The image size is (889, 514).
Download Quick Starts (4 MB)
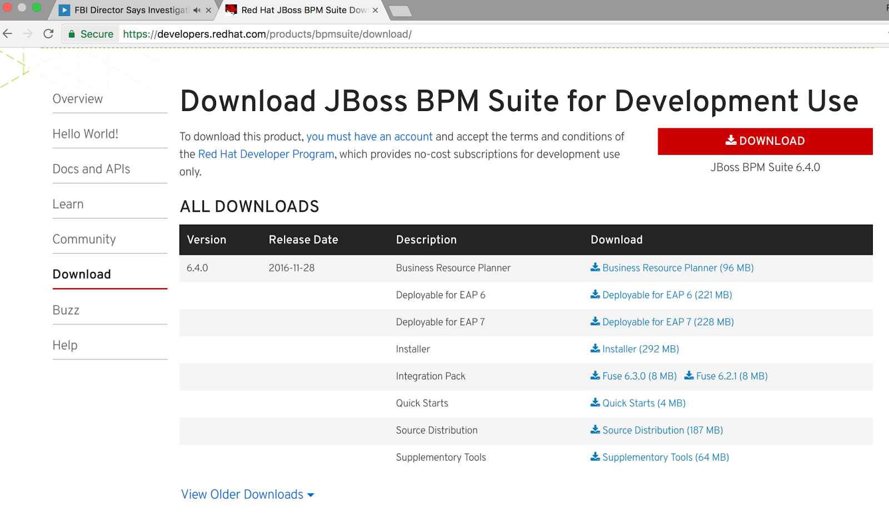click(x=644, y=403)
